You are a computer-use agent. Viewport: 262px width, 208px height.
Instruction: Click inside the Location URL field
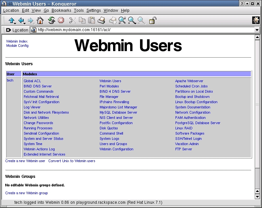click(x=145, y=30)
